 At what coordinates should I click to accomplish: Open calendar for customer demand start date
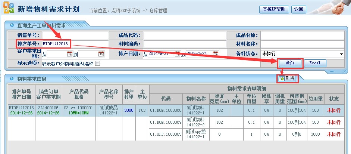69,54
